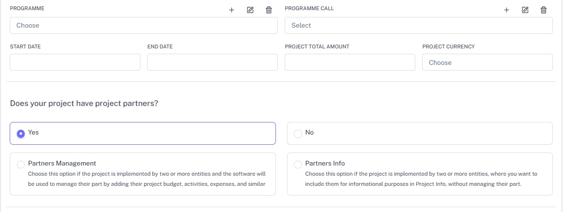Click the End Date input field

coord(213,62)
